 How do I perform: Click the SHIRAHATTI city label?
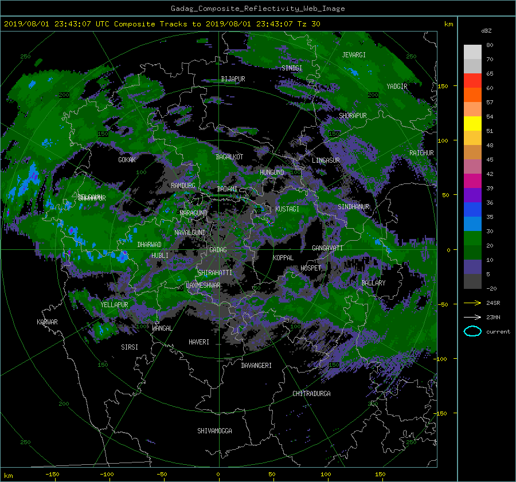pyautogui.click(x=215, y=273)
